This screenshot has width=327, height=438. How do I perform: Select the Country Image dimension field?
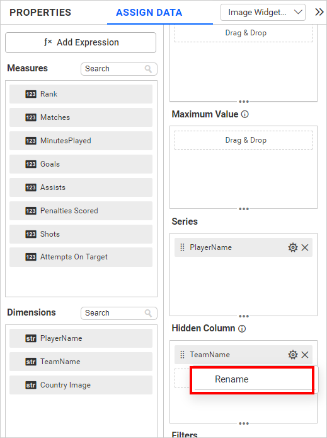tap(81, 385)
